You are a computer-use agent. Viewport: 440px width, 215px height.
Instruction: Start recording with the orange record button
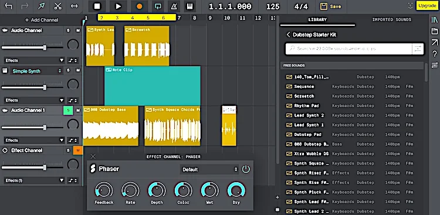139,6
